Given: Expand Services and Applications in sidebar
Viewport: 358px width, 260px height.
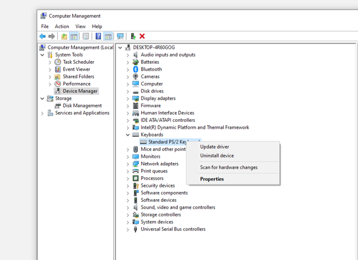Looking at the screenshot, I should [42, 113].
